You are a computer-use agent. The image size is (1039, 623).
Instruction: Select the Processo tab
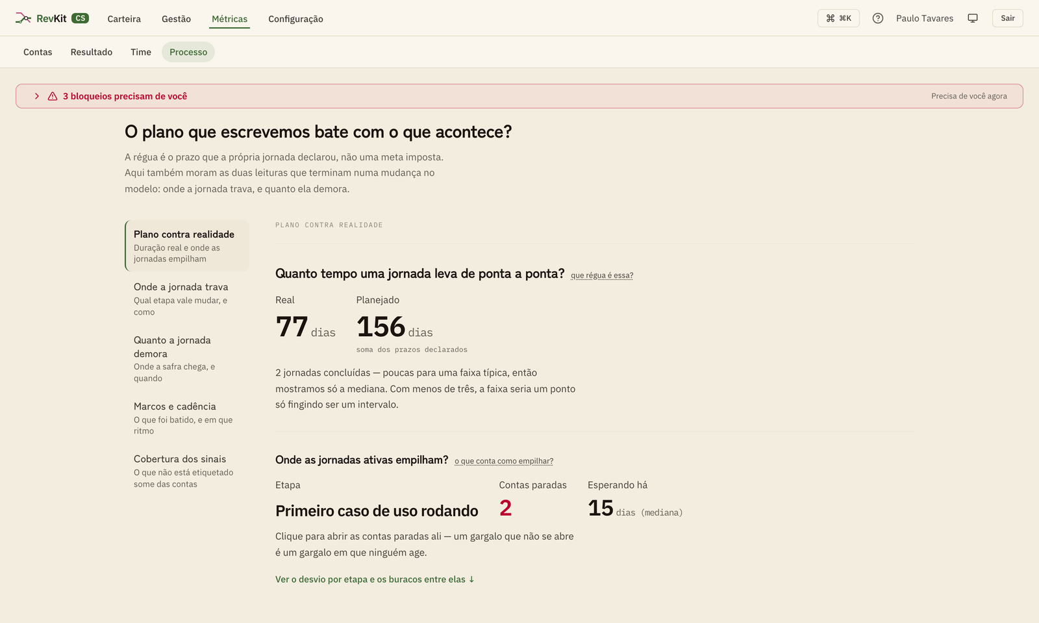pyautogui.click(x=188, y=52)
